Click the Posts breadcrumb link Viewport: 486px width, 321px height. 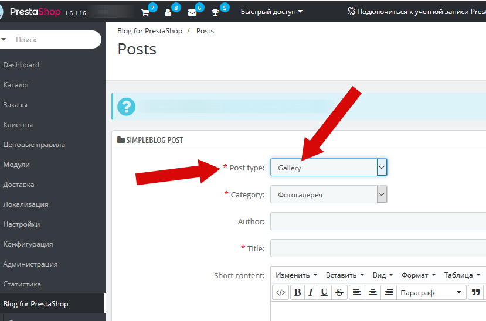pos(205,31)
